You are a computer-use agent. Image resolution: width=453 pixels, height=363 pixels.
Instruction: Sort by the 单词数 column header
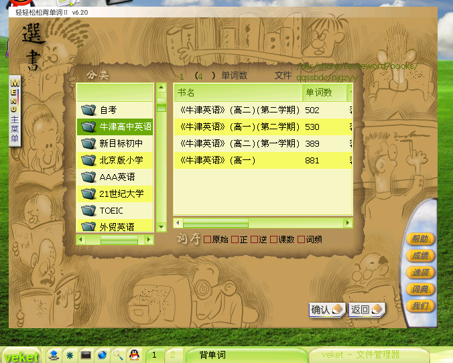pyautogui.click(x=324, y=92)
